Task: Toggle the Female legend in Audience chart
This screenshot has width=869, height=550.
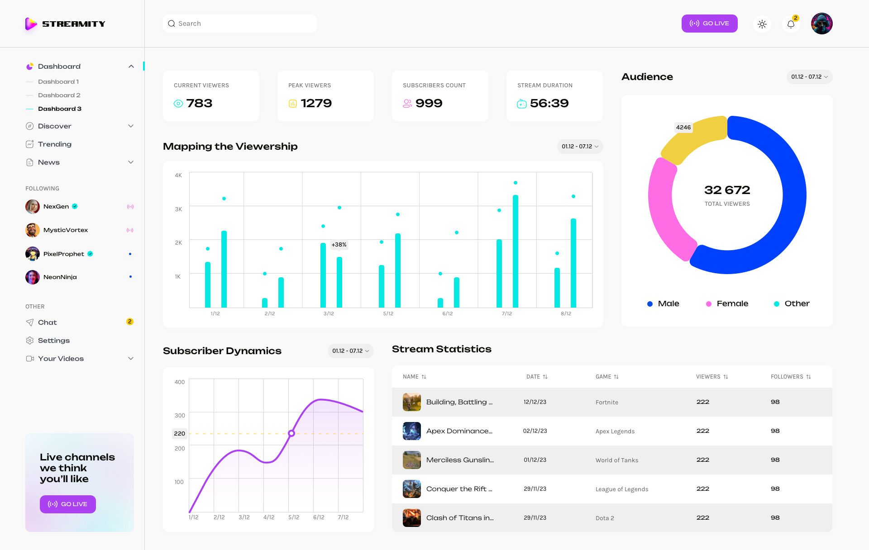Action: click(727, 303)
